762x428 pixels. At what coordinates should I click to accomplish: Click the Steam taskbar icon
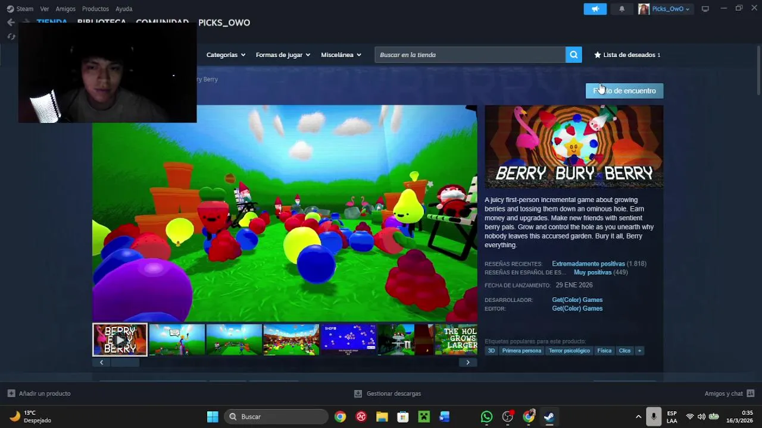[x=549, y=417]
